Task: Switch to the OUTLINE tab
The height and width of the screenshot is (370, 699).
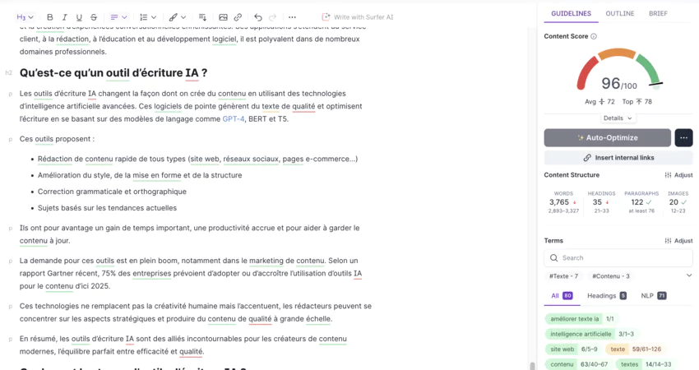Action: click(x=620, y=13)
